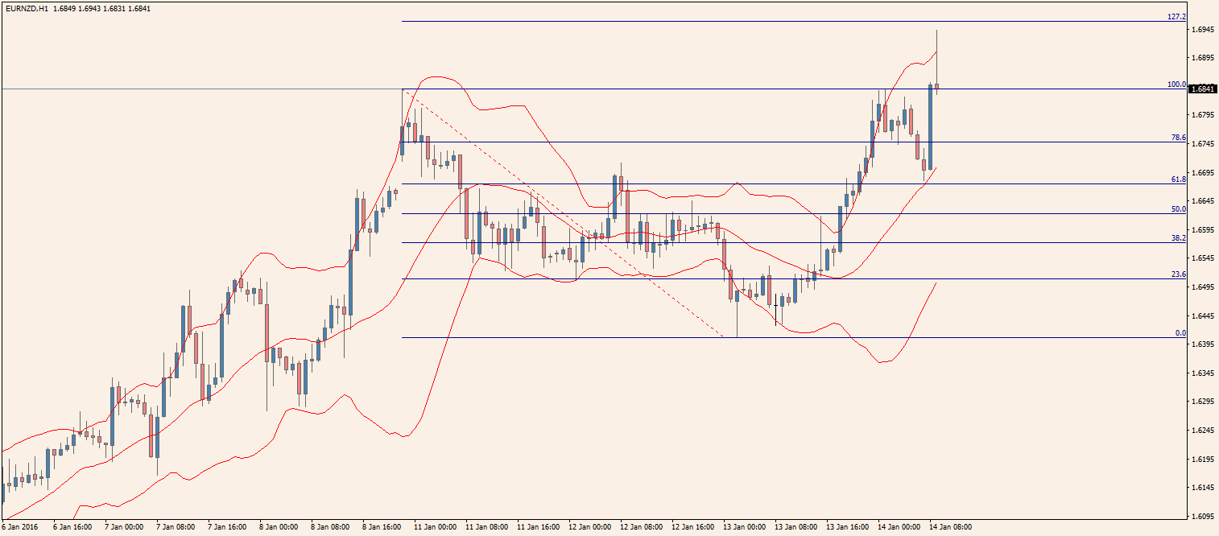
Task: Click the 1.6245 price axis label
Action: (1204, 430)
